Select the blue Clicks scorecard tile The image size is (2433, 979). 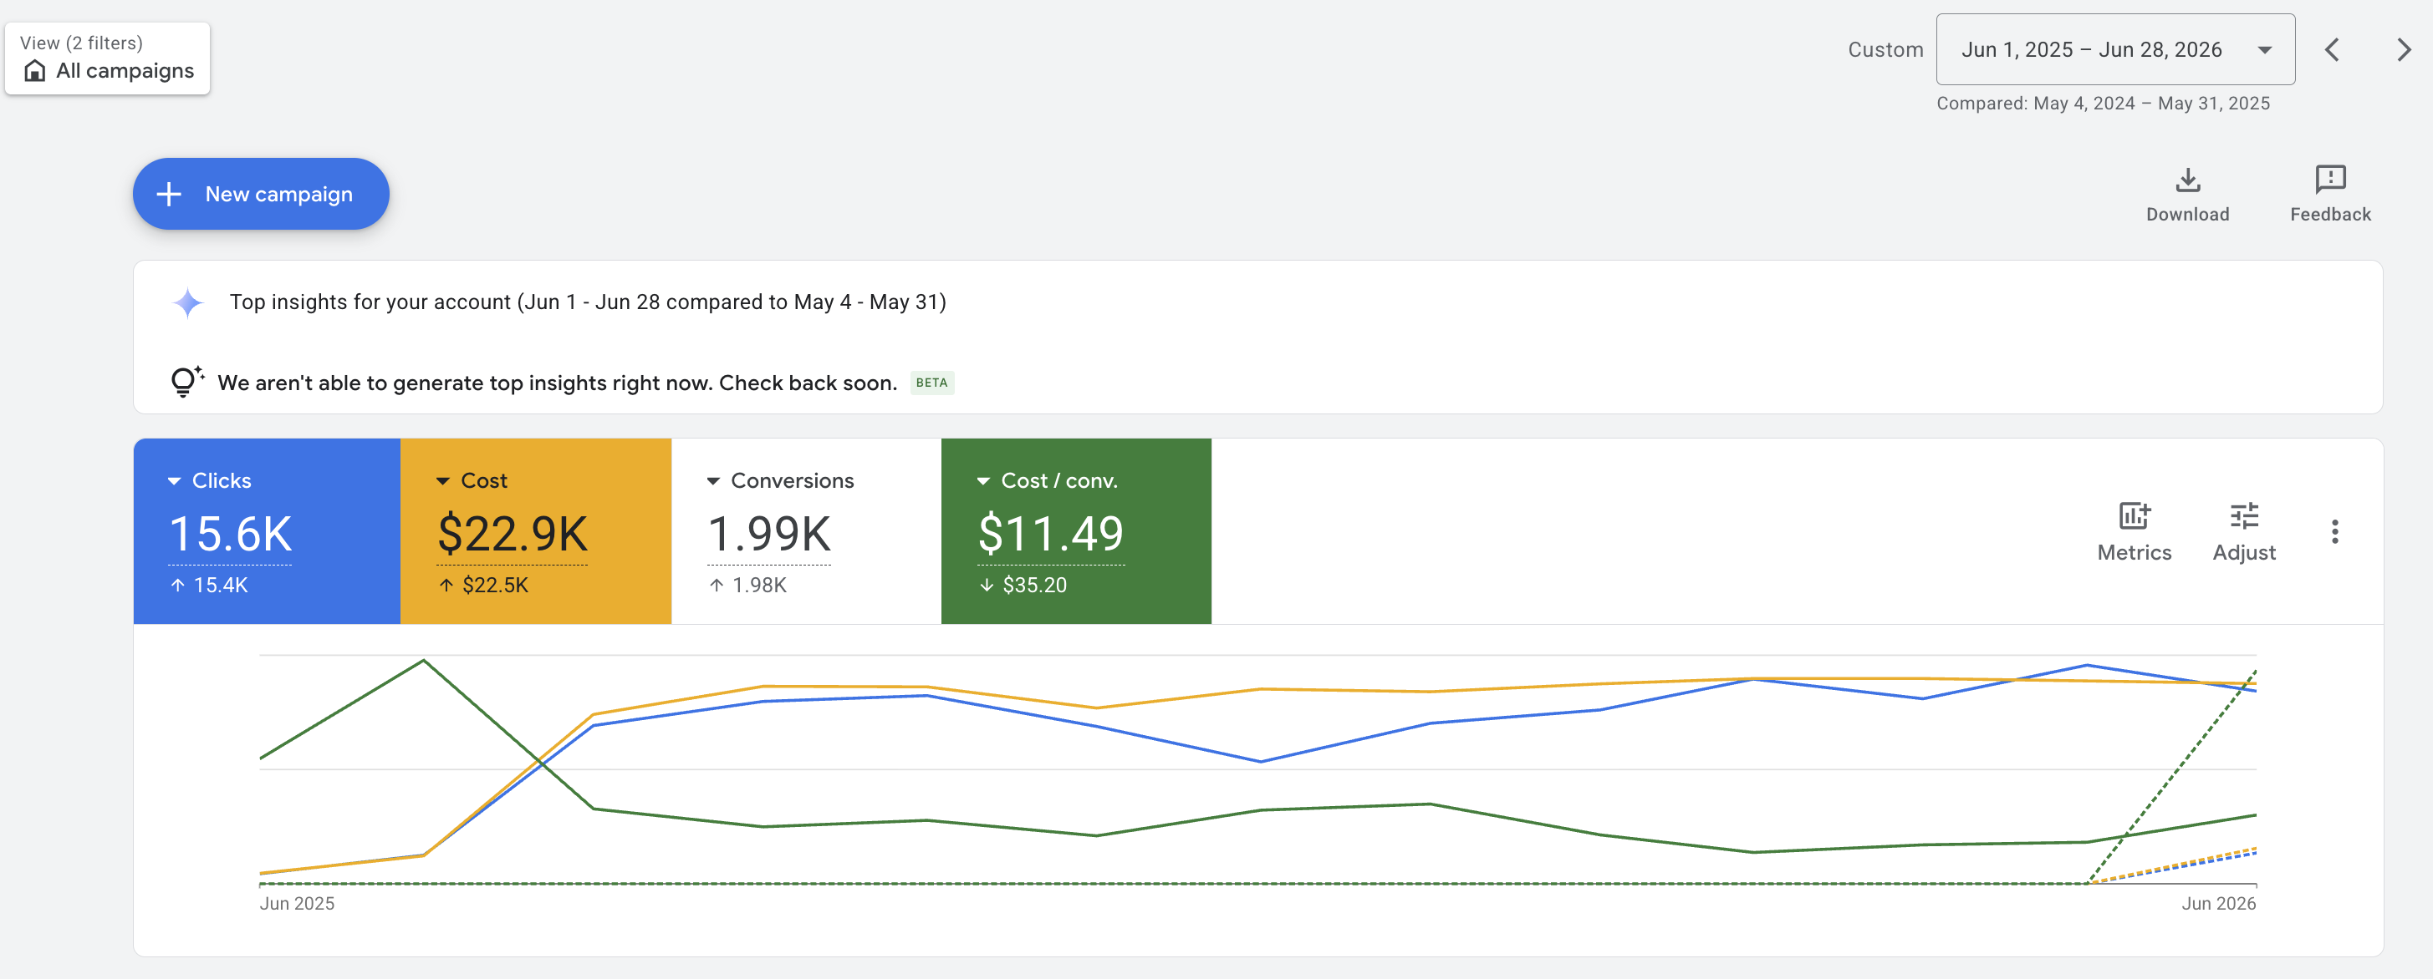[268, 530]
